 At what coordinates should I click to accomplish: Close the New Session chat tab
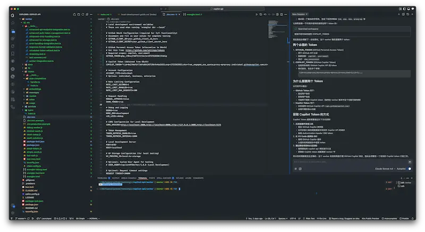307,14
